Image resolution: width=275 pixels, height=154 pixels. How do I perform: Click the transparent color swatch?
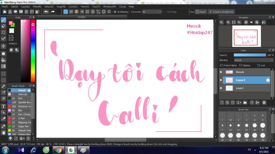point(12,31)
